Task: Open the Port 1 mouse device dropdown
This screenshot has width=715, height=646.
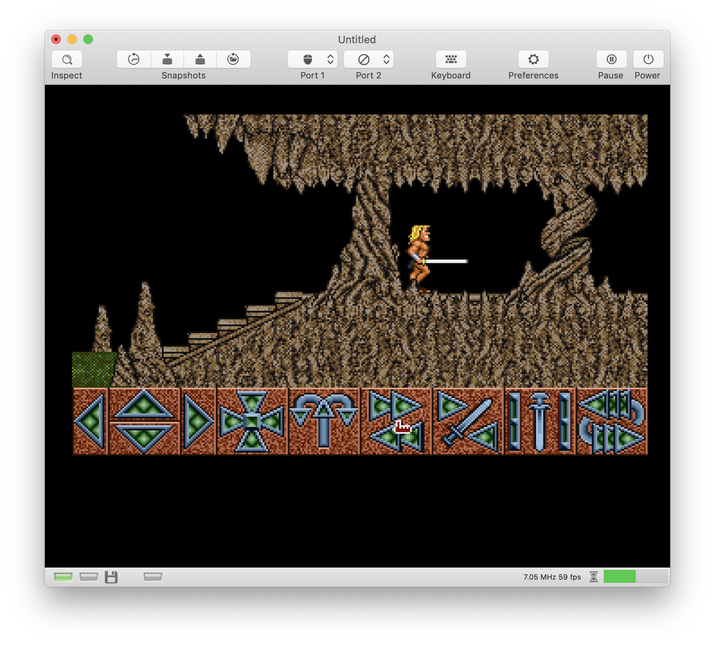Action: point(313,60)
